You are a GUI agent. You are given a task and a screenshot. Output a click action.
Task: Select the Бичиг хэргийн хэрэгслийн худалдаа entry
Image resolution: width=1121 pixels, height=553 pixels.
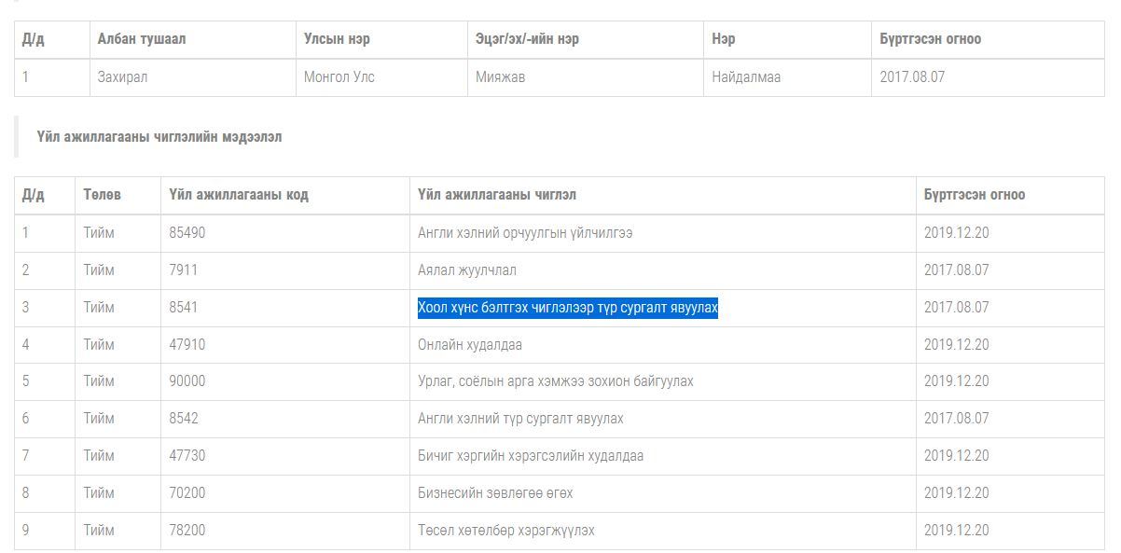[x=530, y=456]
